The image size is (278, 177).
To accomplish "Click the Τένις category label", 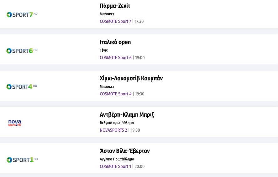I will (x=104, y=50).
